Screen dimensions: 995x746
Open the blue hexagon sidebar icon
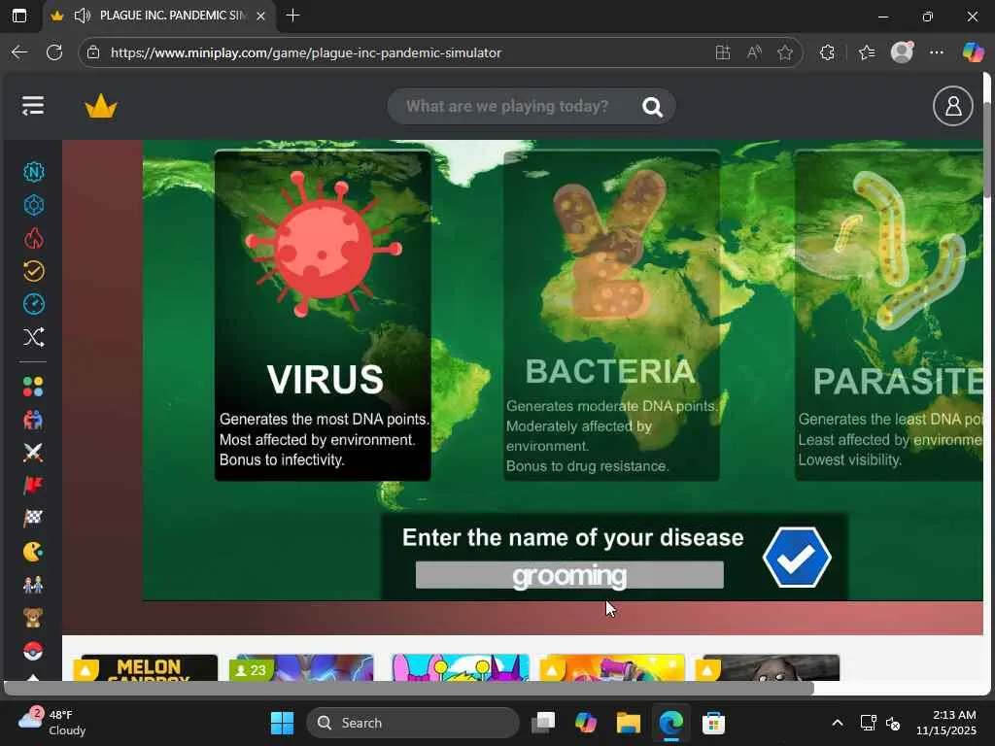[34, 205]
